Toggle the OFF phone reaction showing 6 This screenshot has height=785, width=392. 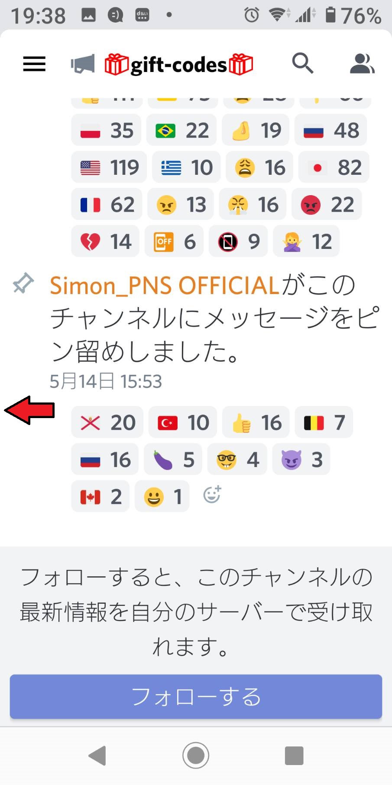point(174,242)
